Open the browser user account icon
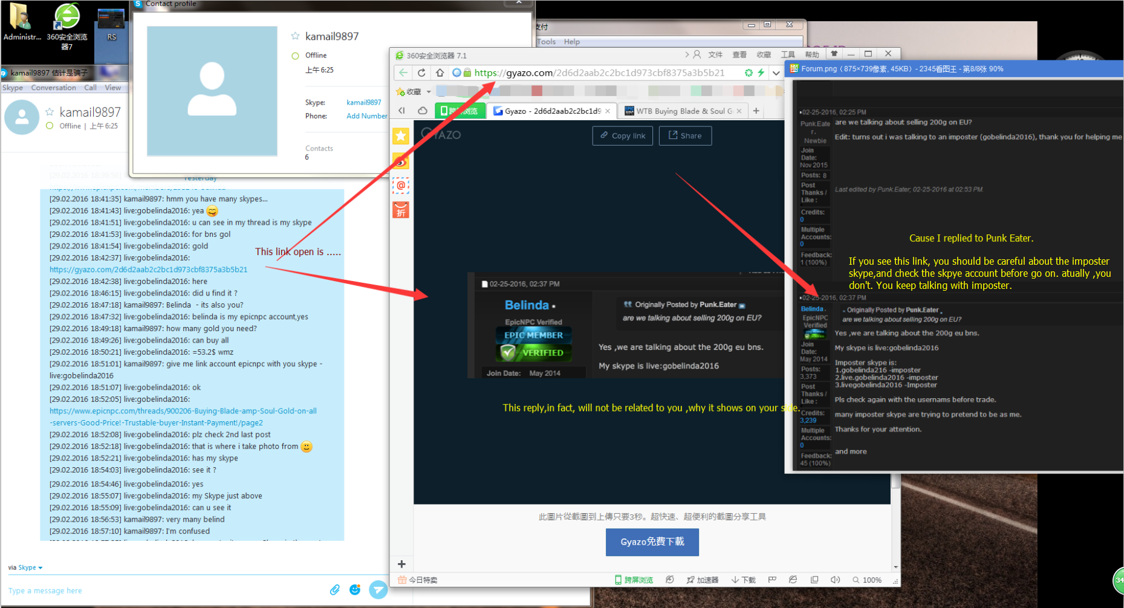This screenshot has height=608, width=1124. point(697,54)
